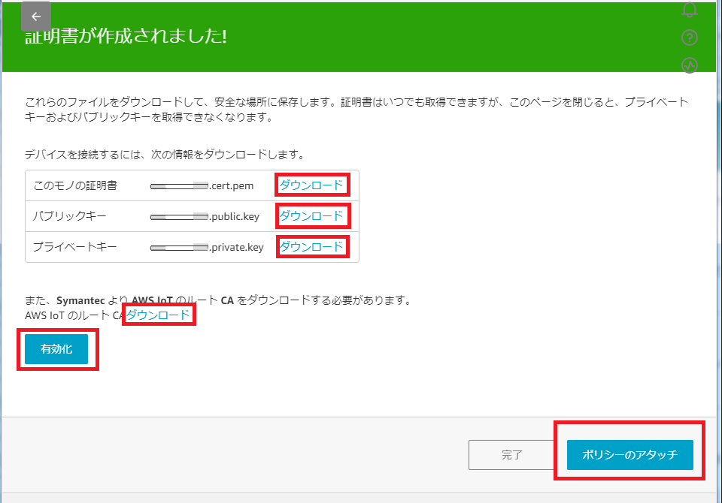Click the このモノの証明書 row label
The width and height of the screenshot is (725, 503).
tap(75, 185)
